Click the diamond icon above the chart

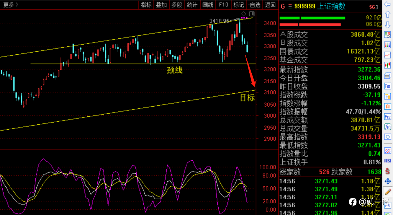click(243, 14)
